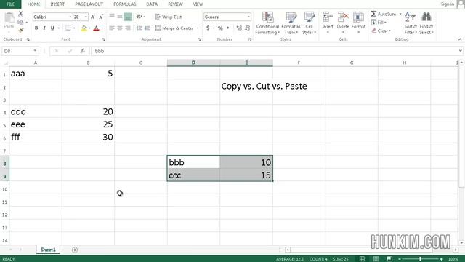Toggle Top Align button
Screen dimensions: 465x262
(x=111, y=15)
